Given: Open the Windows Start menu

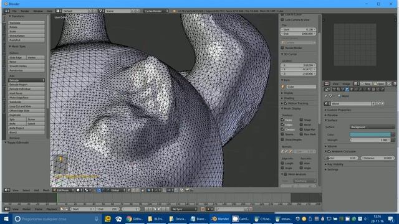Looking at the screenshot, I should tap(6, 218).
